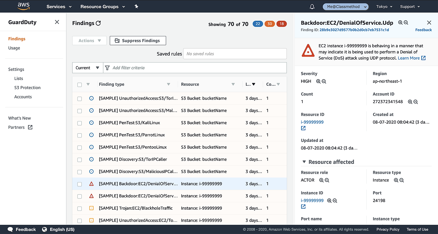The image size is (438, 234).
Task: Open the notifications bell
Action: [x=312, y=7]
